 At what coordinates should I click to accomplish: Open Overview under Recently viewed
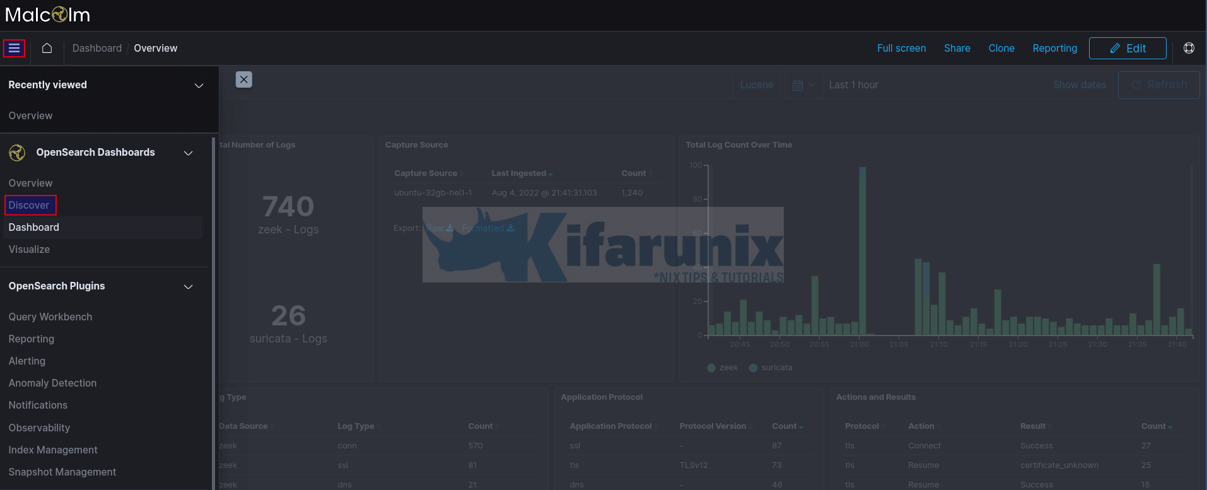click(30, 116)
